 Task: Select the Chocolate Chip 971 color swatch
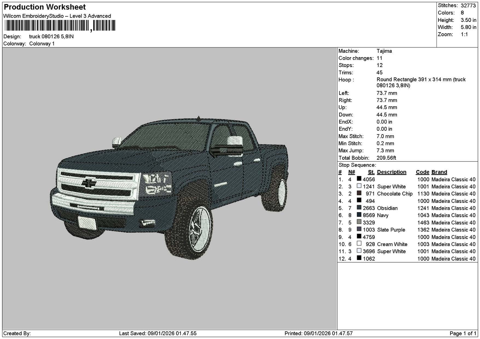(359, 193)
